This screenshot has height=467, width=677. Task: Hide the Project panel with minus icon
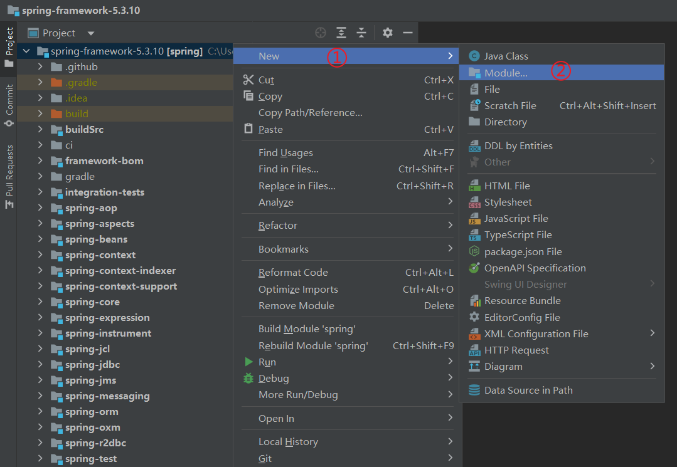click(x=408, y=33)
